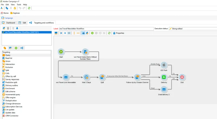The width and height of the screenshot is (217, 119).
Task: Align activities horizontally with the orange dots icon
Action: 78,33
